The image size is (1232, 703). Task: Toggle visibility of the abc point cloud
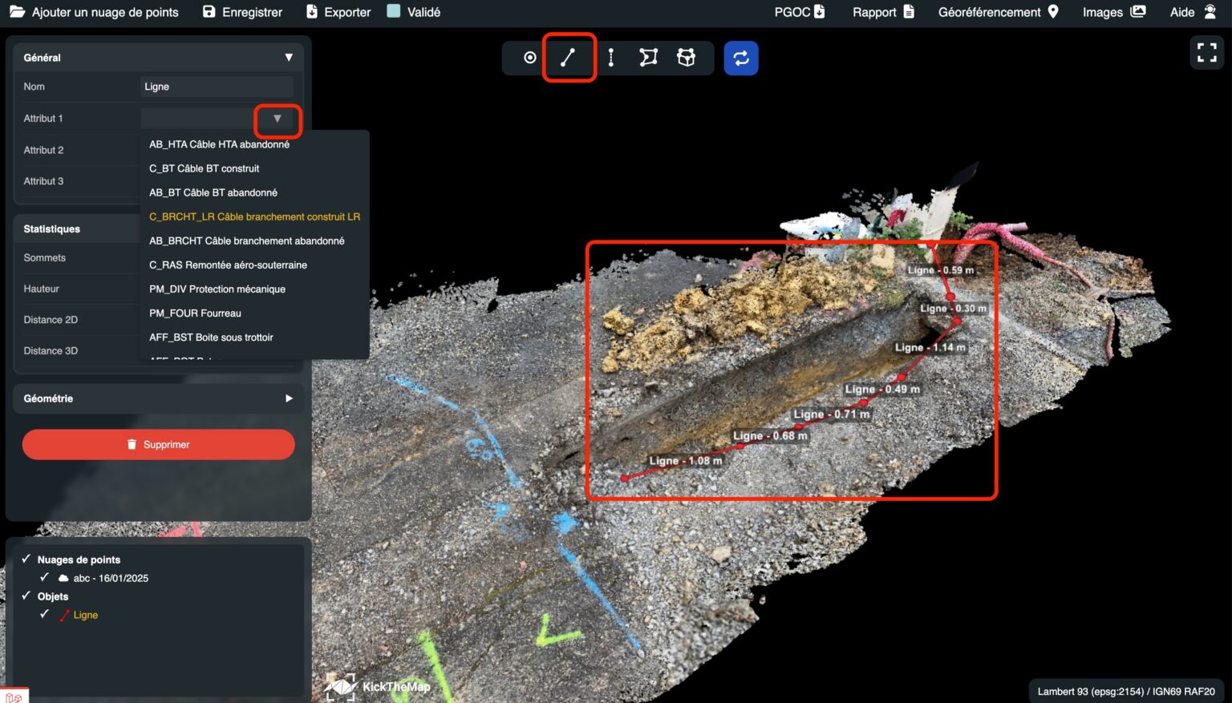pos(45,577)
